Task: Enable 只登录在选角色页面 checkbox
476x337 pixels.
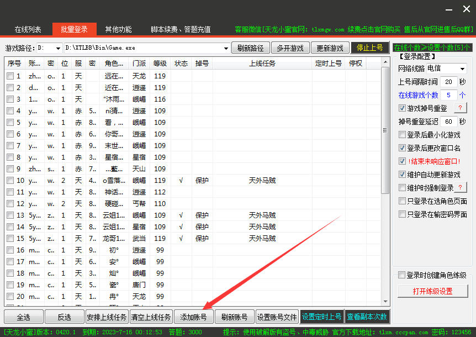Action: (402, 201)
